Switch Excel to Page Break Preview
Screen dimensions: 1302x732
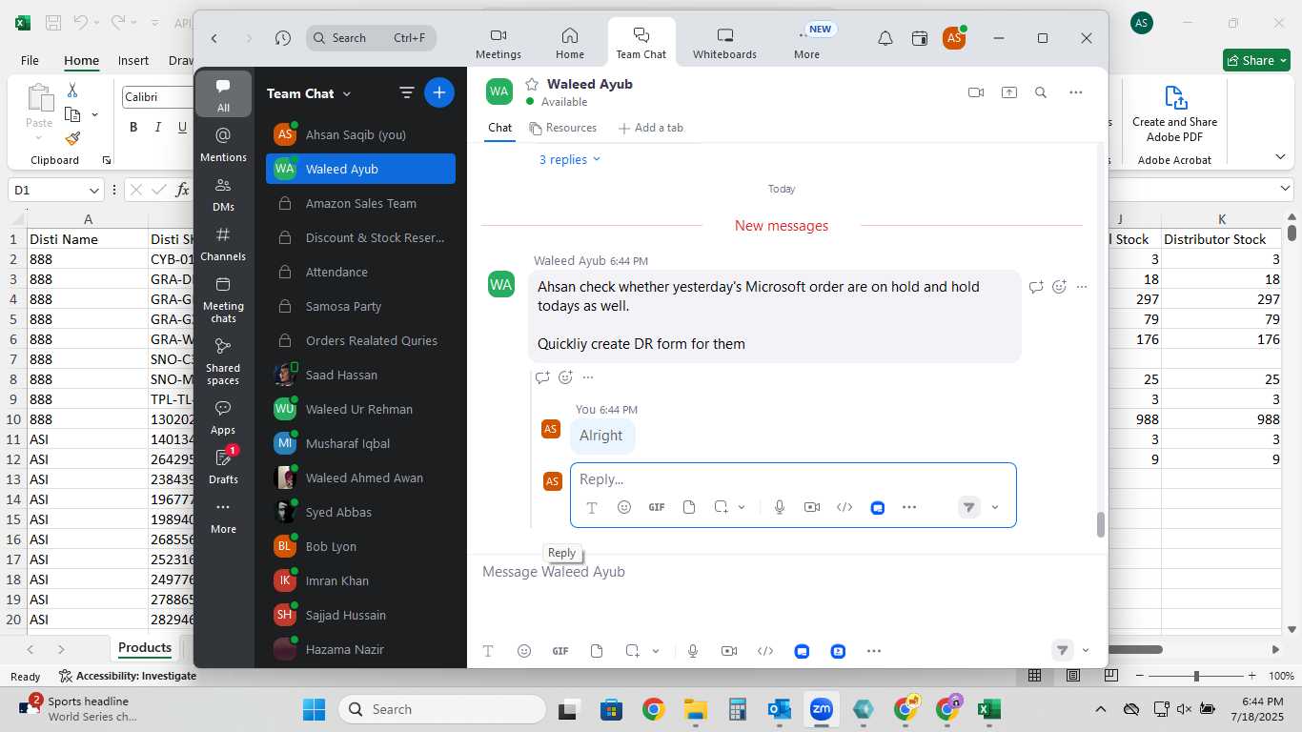pos(1111,676)
